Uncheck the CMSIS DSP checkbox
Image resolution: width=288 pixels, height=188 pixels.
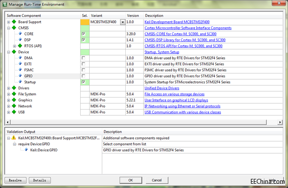(x=84, y=40)
